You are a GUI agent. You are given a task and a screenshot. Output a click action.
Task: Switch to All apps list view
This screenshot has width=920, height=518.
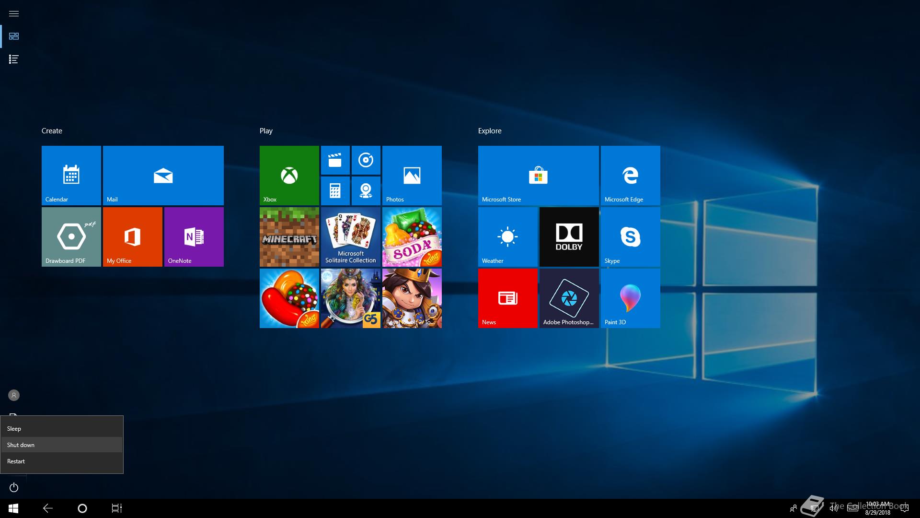[x=14, y=59]
